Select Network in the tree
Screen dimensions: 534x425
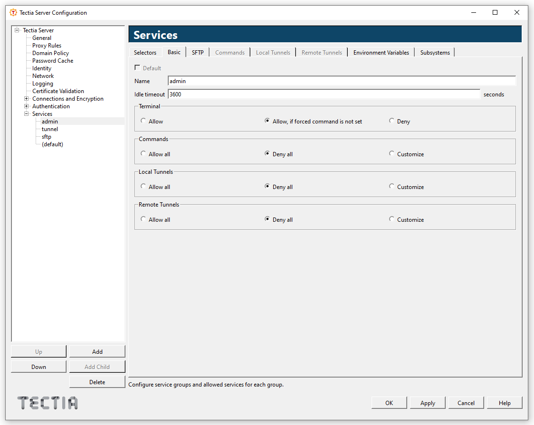point(43,76)
